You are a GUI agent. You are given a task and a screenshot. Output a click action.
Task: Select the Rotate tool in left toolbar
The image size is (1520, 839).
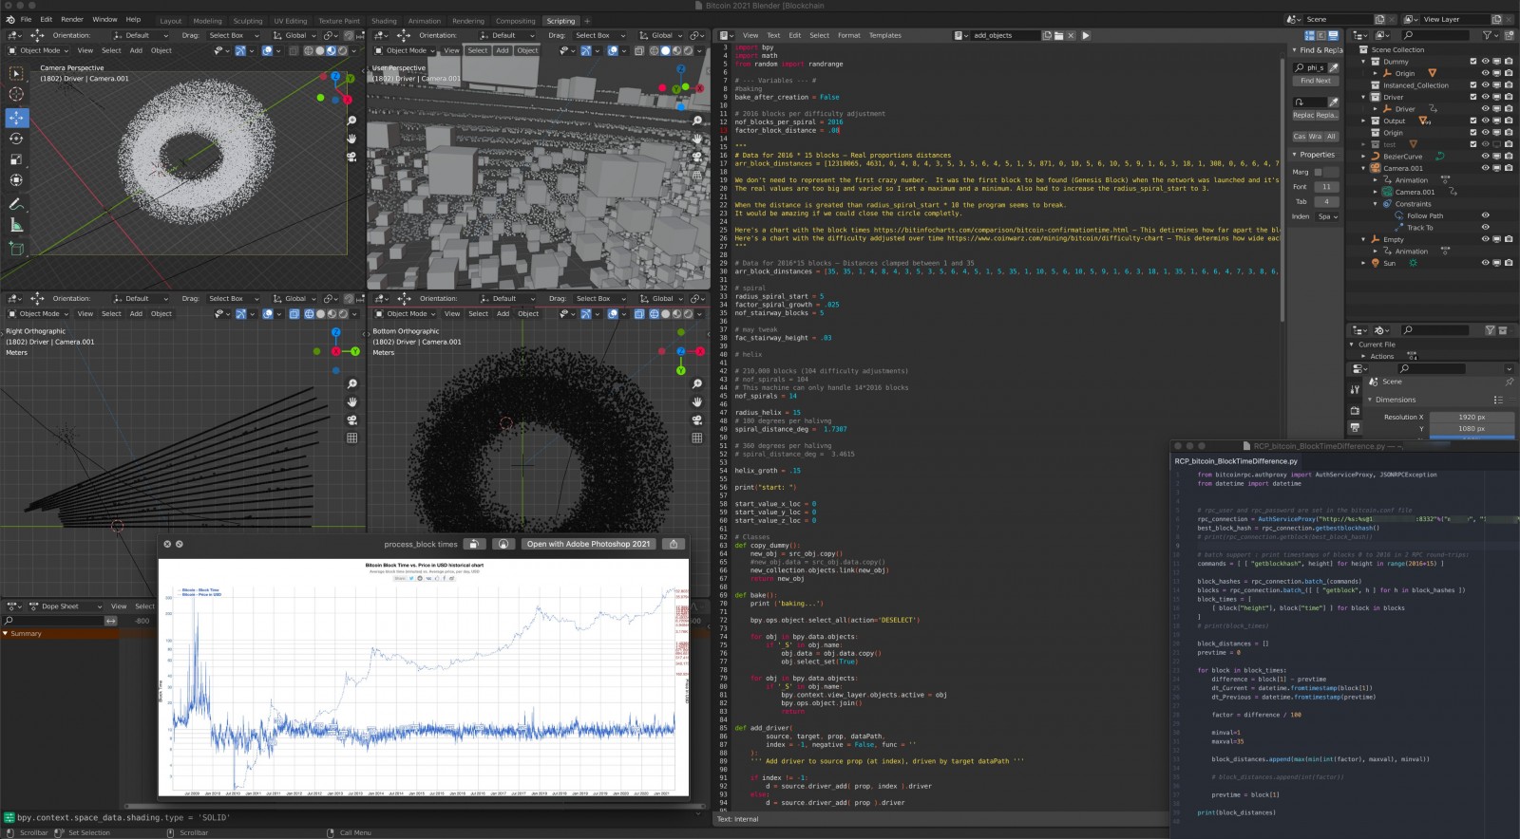point(16,139)
